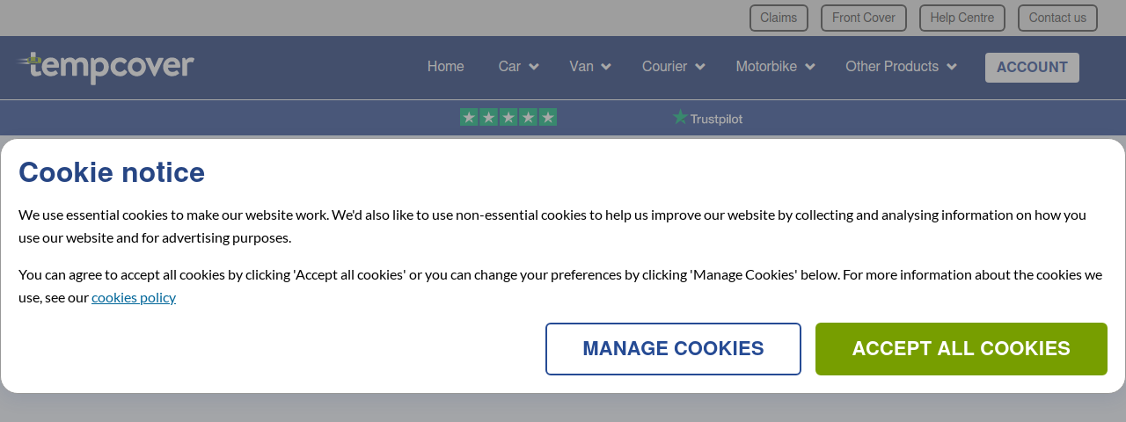Open the Courier dropdown arrow
This screenshot has height=422, width=1126.
(699, 67)
